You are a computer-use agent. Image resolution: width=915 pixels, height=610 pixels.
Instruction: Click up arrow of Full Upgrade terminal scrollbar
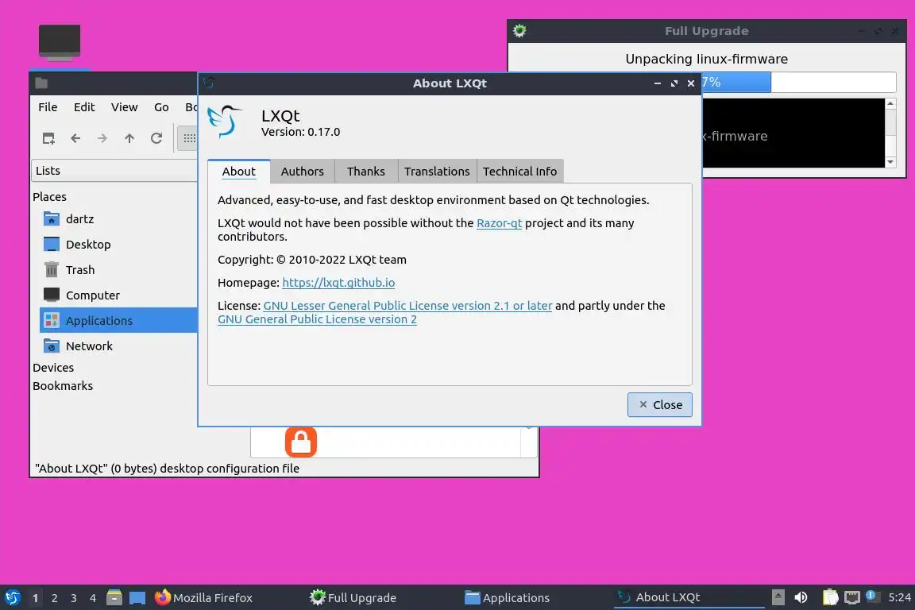(890, 103)
